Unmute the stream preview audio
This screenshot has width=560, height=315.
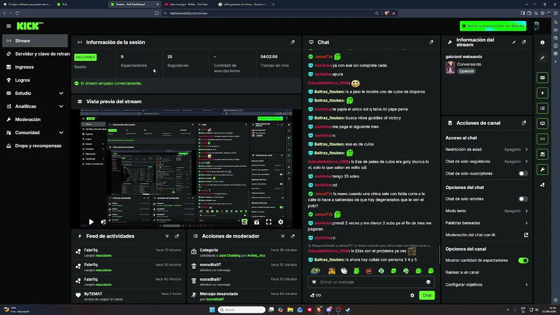pyautogui.click(x=103, y=222)
